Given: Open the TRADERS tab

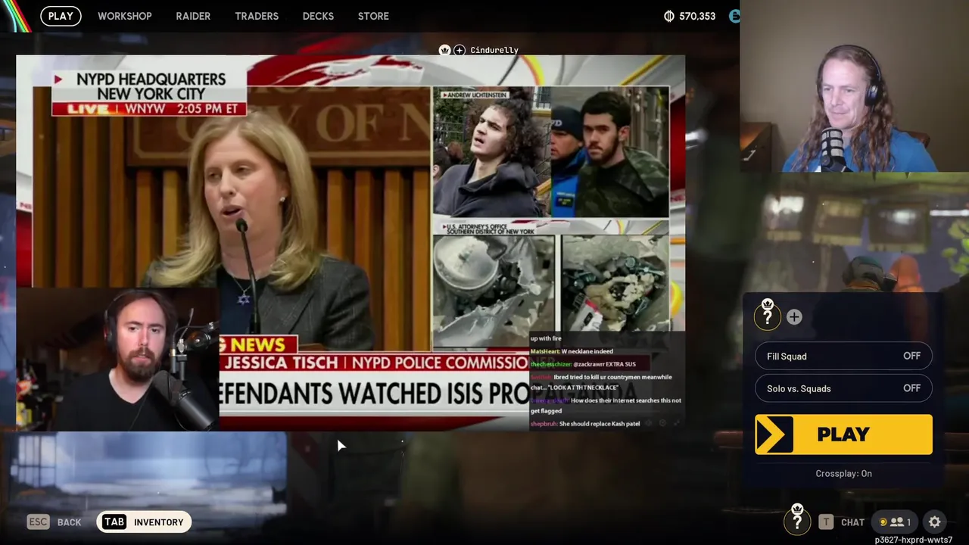Looking at the screenshot, I should [x=257, y=16].
